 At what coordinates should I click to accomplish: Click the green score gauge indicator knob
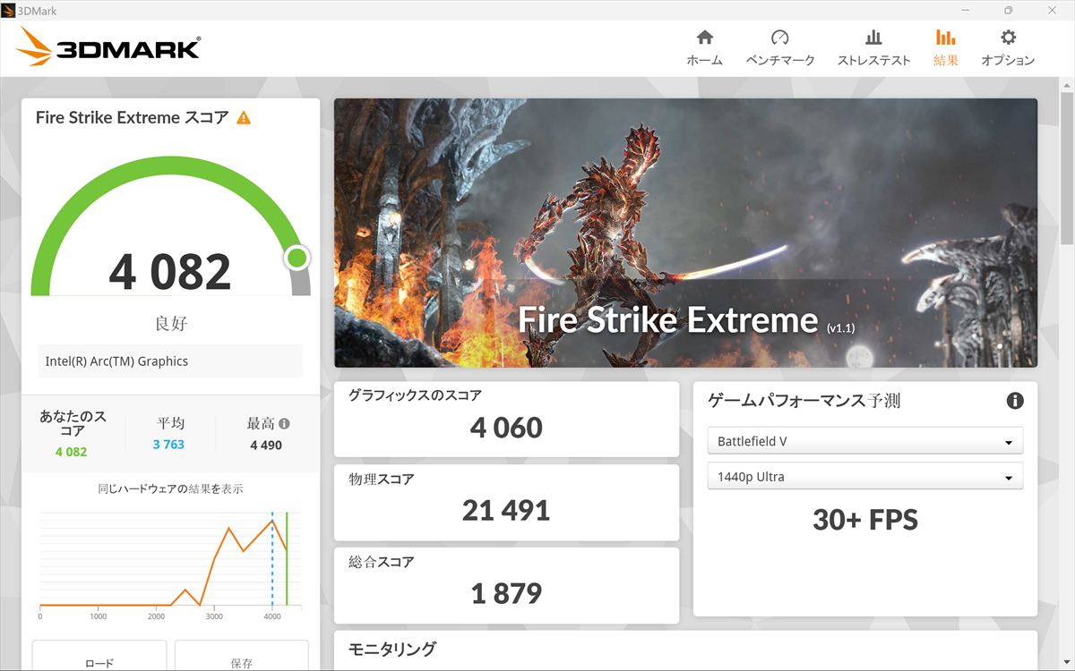coord(297,259)
